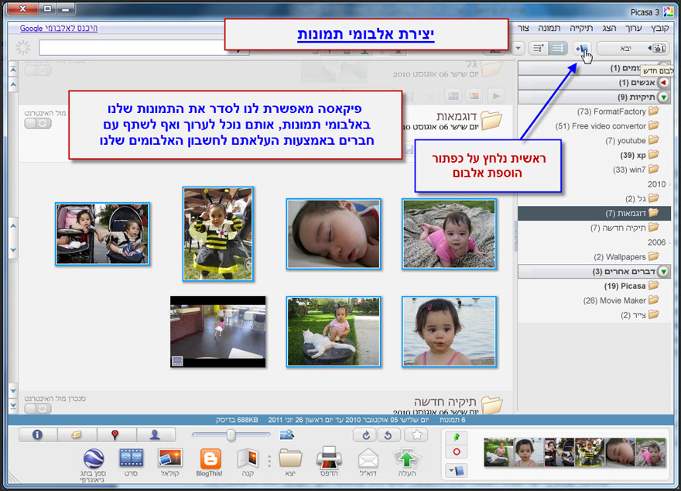Open add-to-album dropdown in photo tray
The image size is (681, 491).
click(x=456, y=471)
